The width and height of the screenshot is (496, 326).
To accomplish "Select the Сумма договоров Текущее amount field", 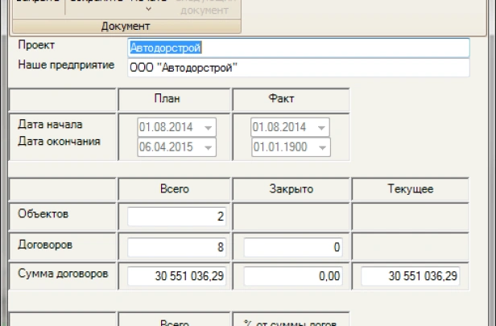I will [411, 276].
